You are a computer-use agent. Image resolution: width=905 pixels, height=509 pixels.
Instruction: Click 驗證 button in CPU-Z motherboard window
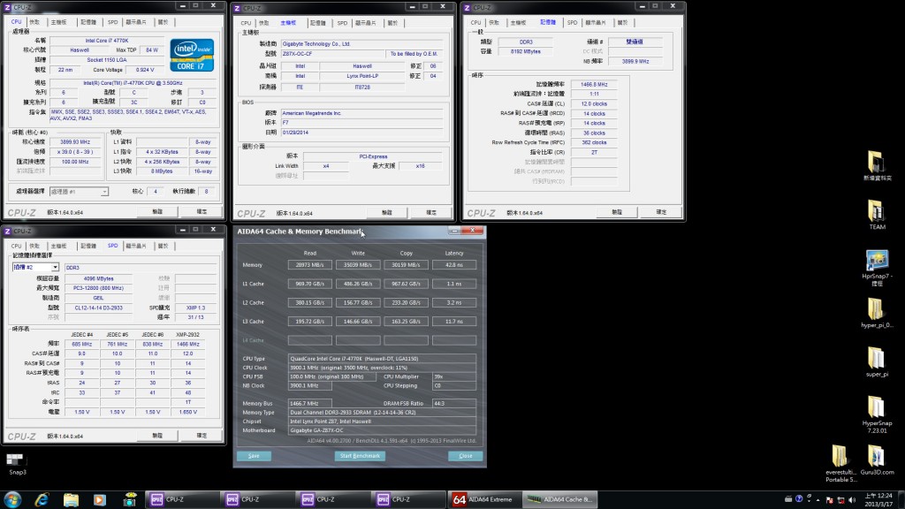[387, 213]
